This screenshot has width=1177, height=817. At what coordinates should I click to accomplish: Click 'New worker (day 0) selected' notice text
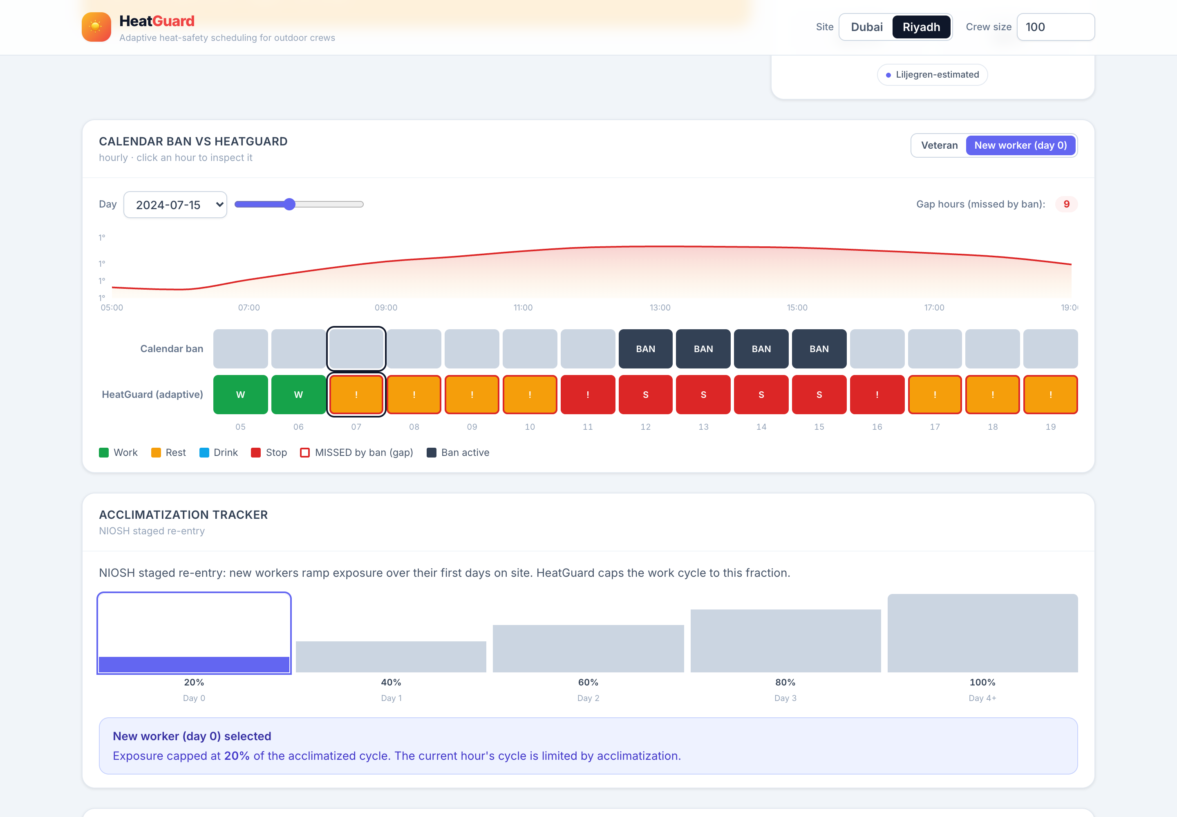tap(192, 736)
